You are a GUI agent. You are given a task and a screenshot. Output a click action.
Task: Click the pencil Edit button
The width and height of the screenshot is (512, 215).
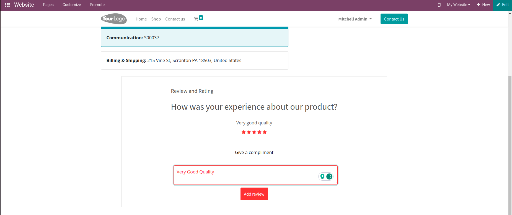(502, 5)
